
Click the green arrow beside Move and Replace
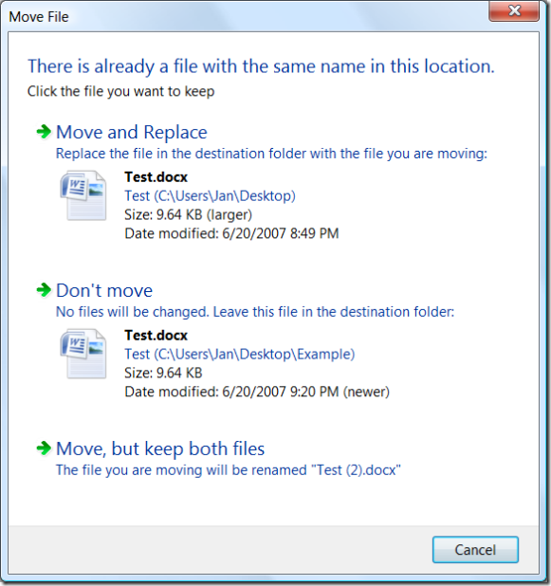point(44,131)
